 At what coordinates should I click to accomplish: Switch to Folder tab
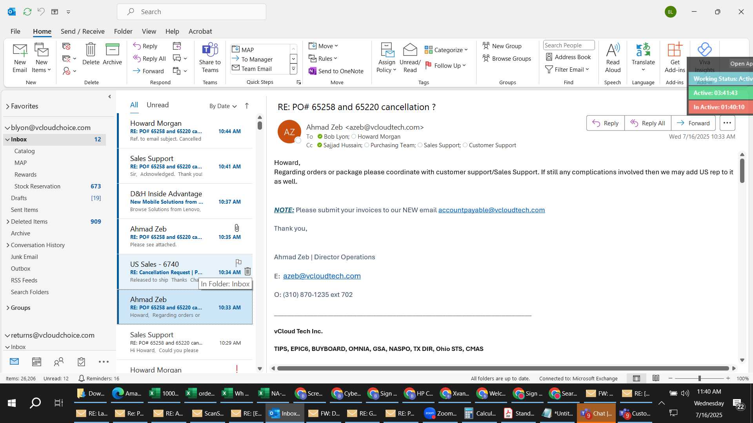coord(123,31)
